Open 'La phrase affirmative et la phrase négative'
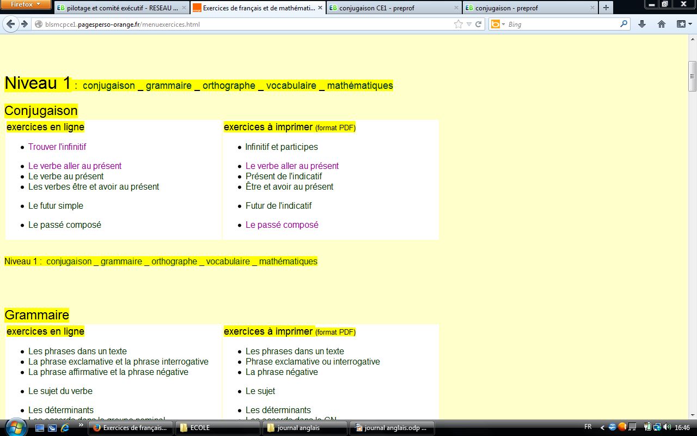697x436 pixels. (108, 372)
